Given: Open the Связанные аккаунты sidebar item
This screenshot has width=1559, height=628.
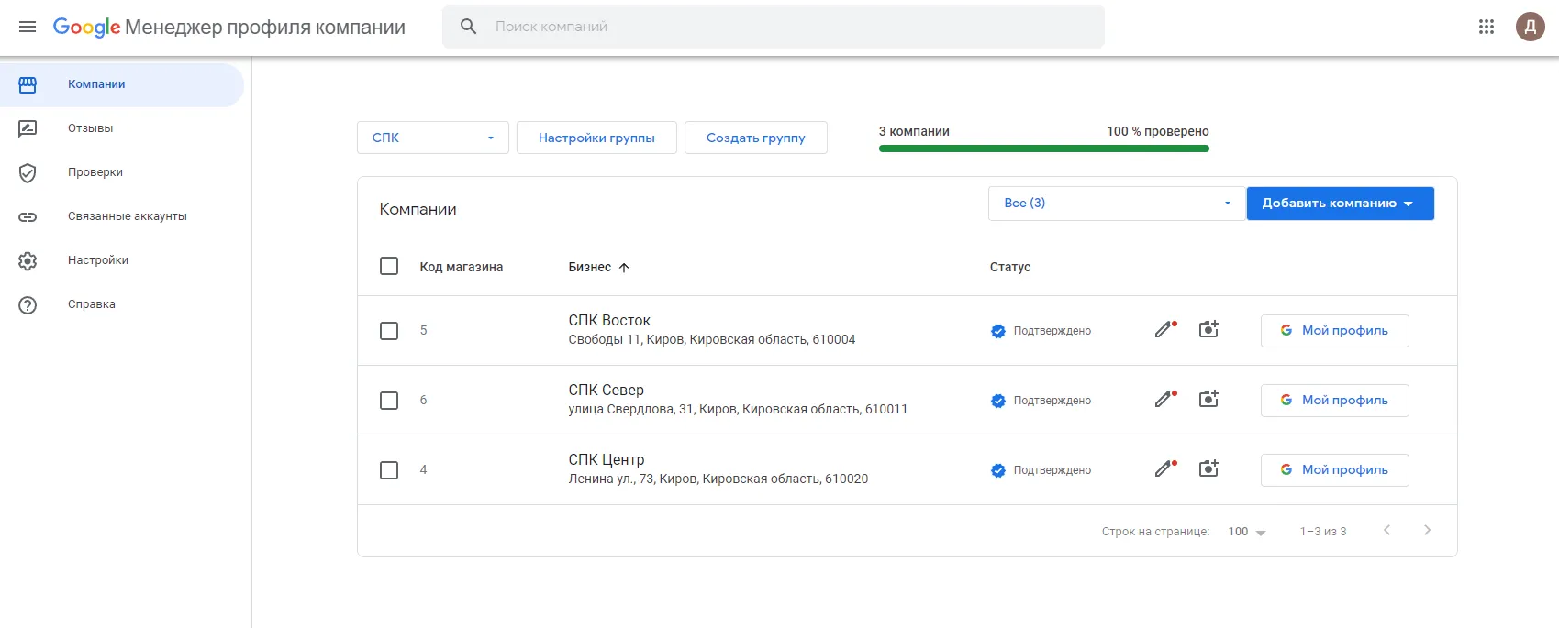Looking at the screenshot, I should [x=122, y=216].
